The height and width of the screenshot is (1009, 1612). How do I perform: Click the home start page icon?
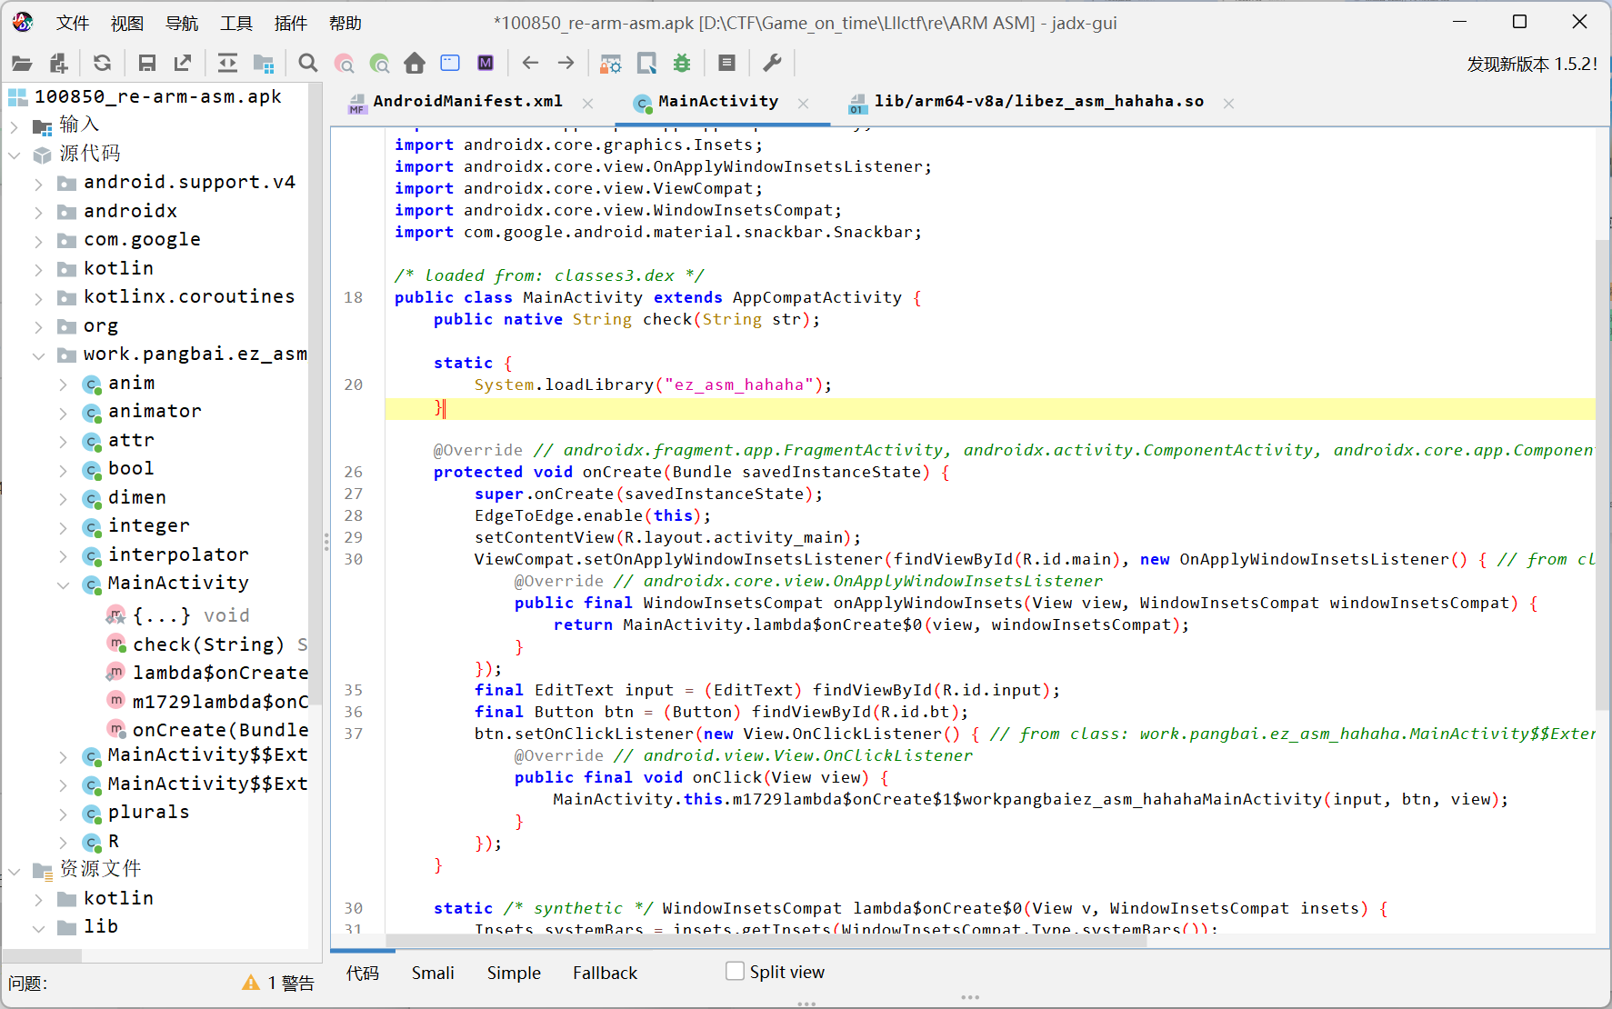[415, 63]
